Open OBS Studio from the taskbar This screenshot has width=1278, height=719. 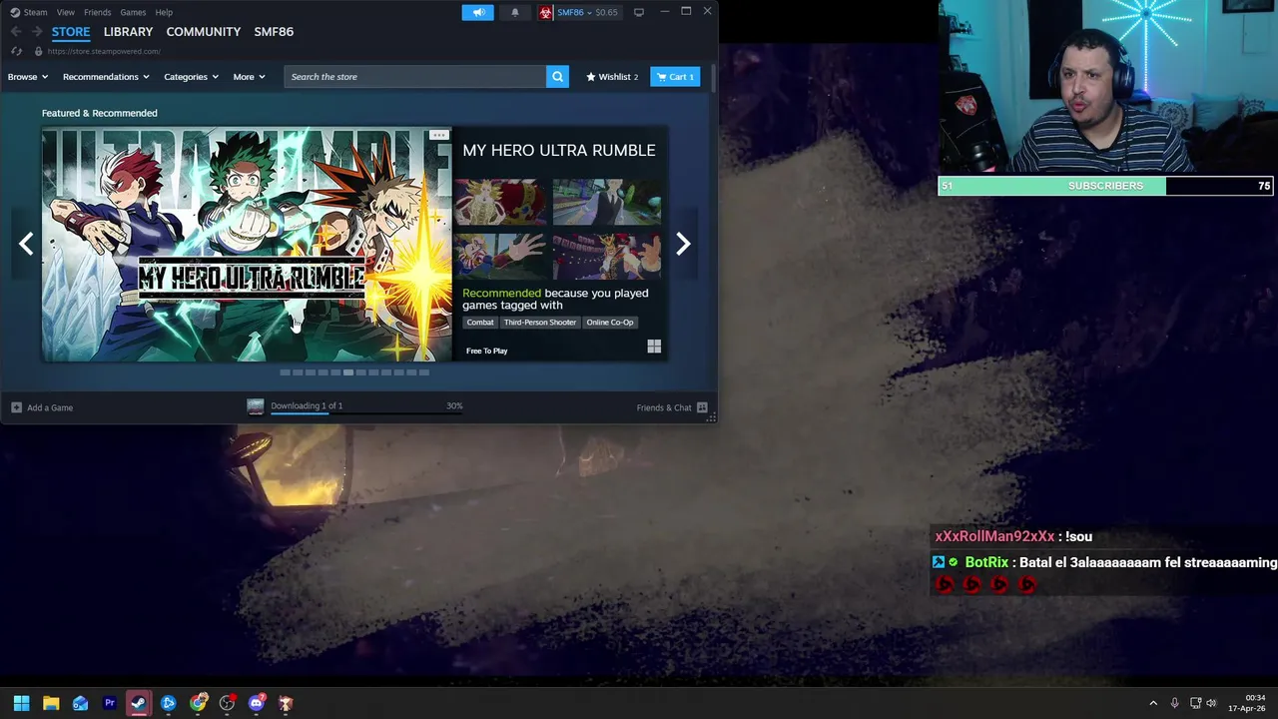pos(227,703)
